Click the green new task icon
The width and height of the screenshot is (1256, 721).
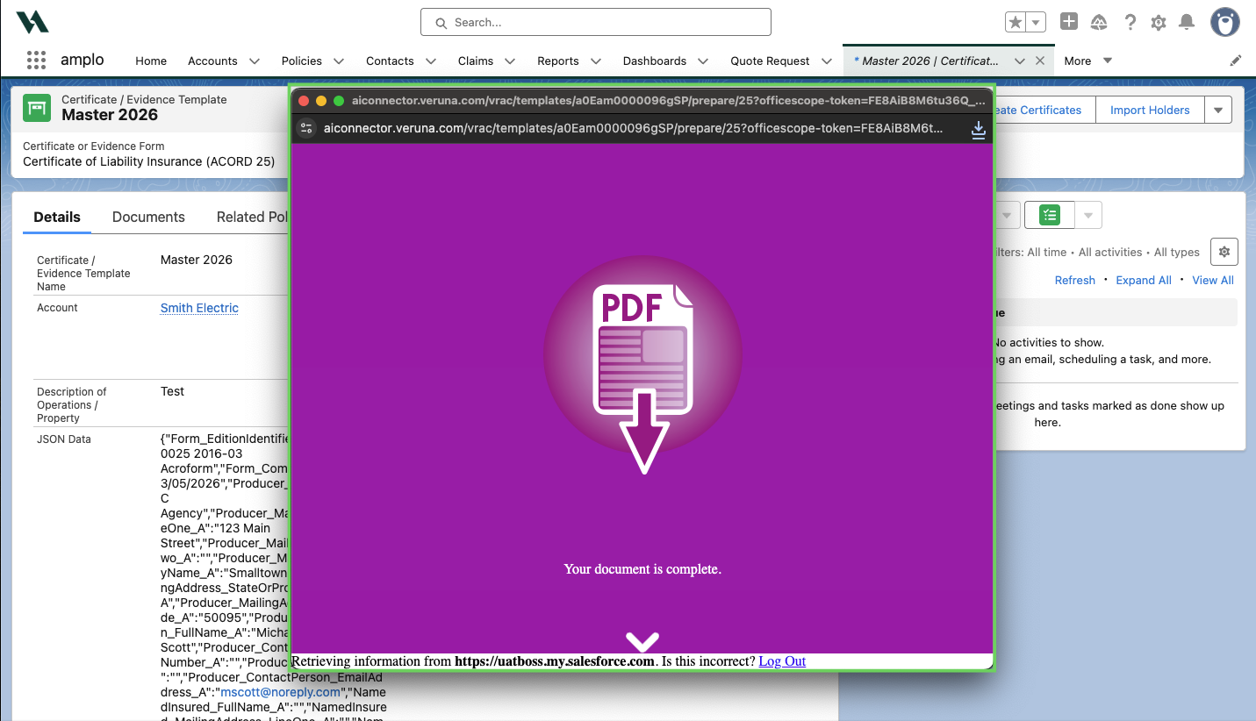click(x=1050, y=215)
